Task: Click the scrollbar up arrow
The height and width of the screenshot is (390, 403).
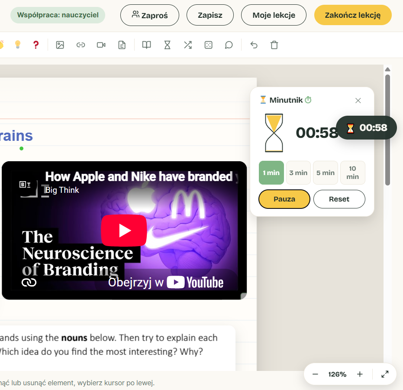Action: [x=387, y=69]
